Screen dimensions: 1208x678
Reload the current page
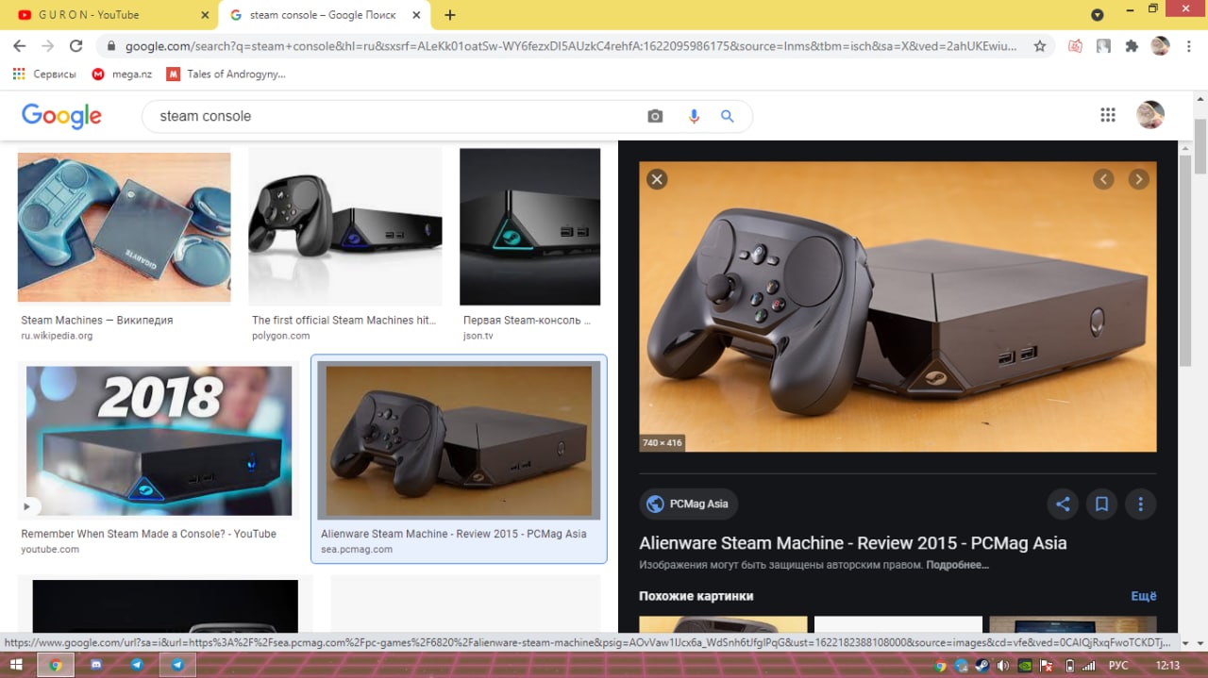point(76,45)
